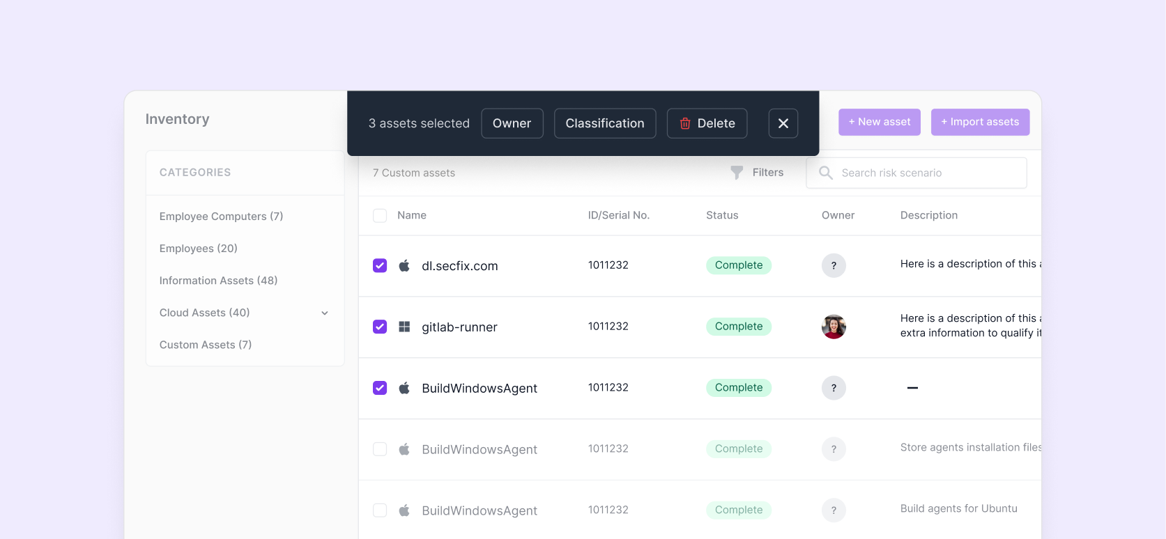Uncheck the dl.secfix.com row checkbox
This screenshot has height=539, width=1166.
tap(380, 265)
